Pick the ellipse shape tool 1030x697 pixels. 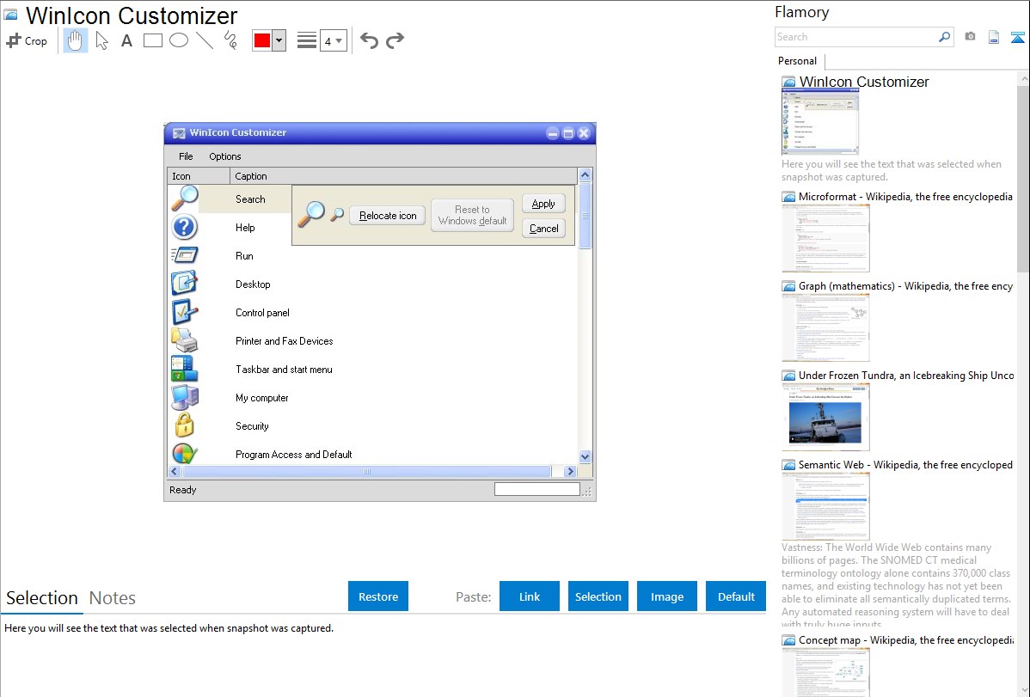point(179,40)
